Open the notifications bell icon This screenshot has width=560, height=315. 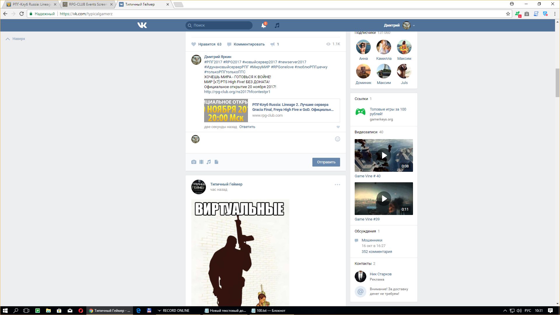tap(263, 26)
